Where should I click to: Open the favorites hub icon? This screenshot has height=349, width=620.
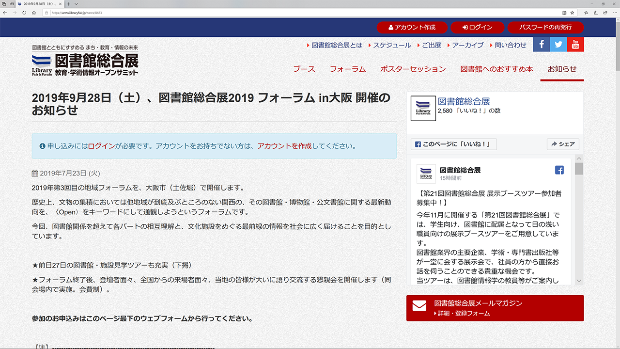(x=586, y=13)
